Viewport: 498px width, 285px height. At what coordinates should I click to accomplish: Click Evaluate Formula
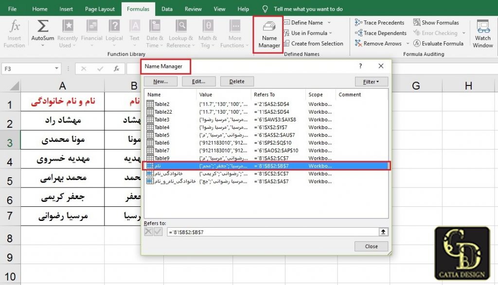(x=438, y=43)
